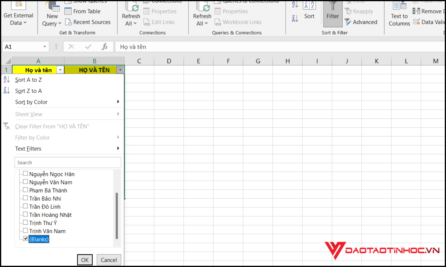Check the Trần Bảo Nhi checkbox
Image resolution: width=446 pixels, height=267 pixels.
[26, 198]
